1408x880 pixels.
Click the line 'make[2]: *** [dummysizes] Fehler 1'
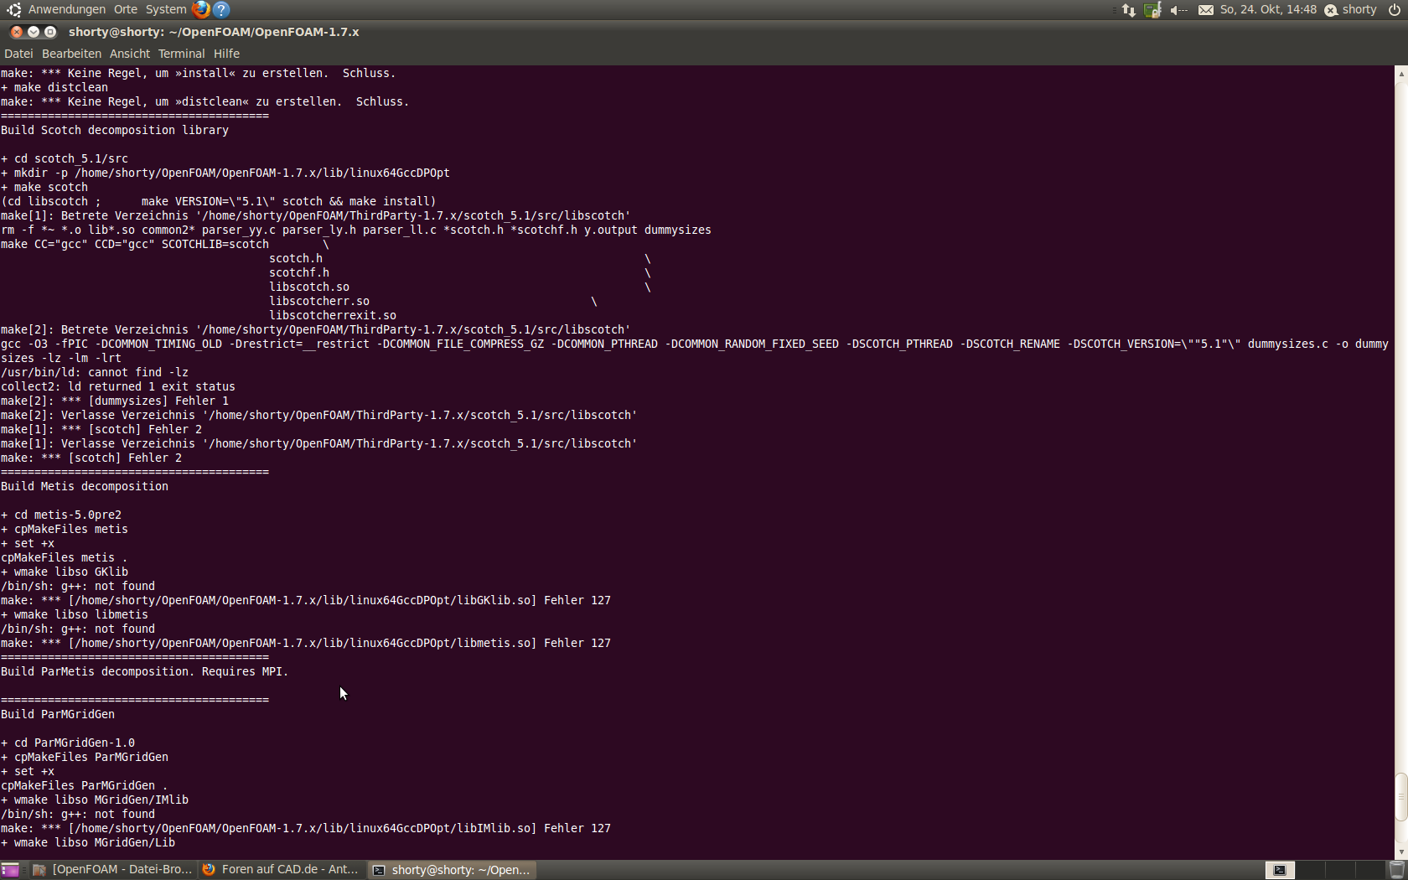click(115, 401)
